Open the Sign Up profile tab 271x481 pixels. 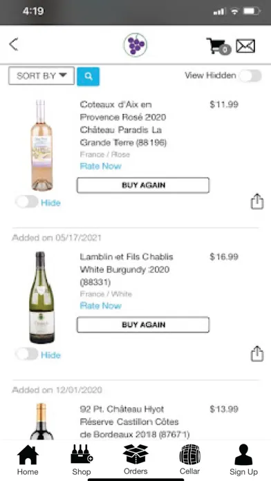coord(243,460)
